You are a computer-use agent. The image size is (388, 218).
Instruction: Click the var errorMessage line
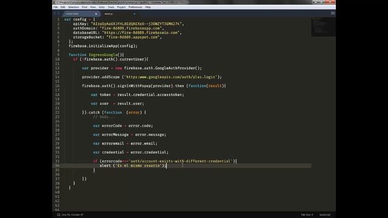pos(130,134)
